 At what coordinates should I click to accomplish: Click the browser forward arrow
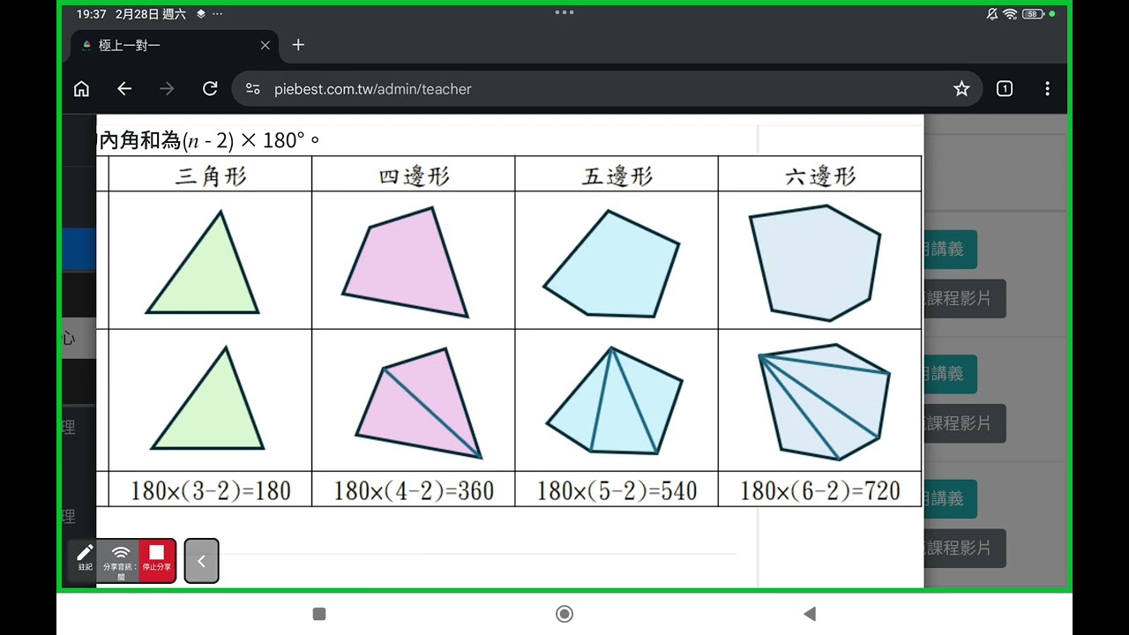pos(167,89)
